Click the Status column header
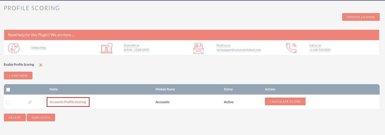Image resolution: width=385 pixels, height=135 pixels. [x=228, y=89]
